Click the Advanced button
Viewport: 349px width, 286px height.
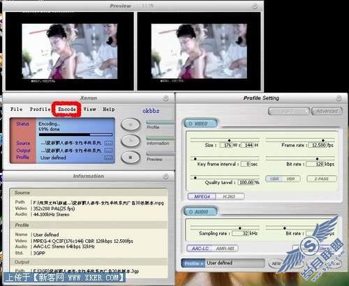click(x=327, y=111)
